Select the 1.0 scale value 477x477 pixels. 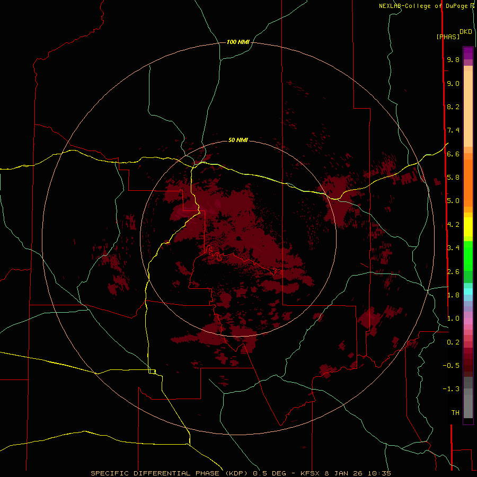coord(453,319)
